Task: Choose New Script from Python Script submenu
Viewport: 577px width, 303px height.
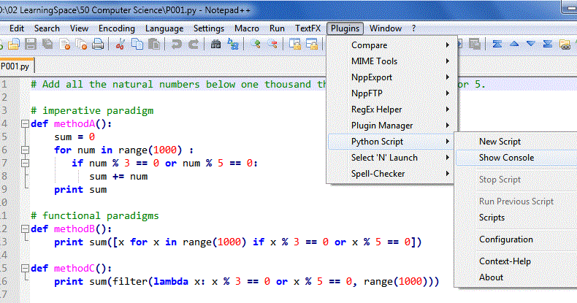Action: 516,142
